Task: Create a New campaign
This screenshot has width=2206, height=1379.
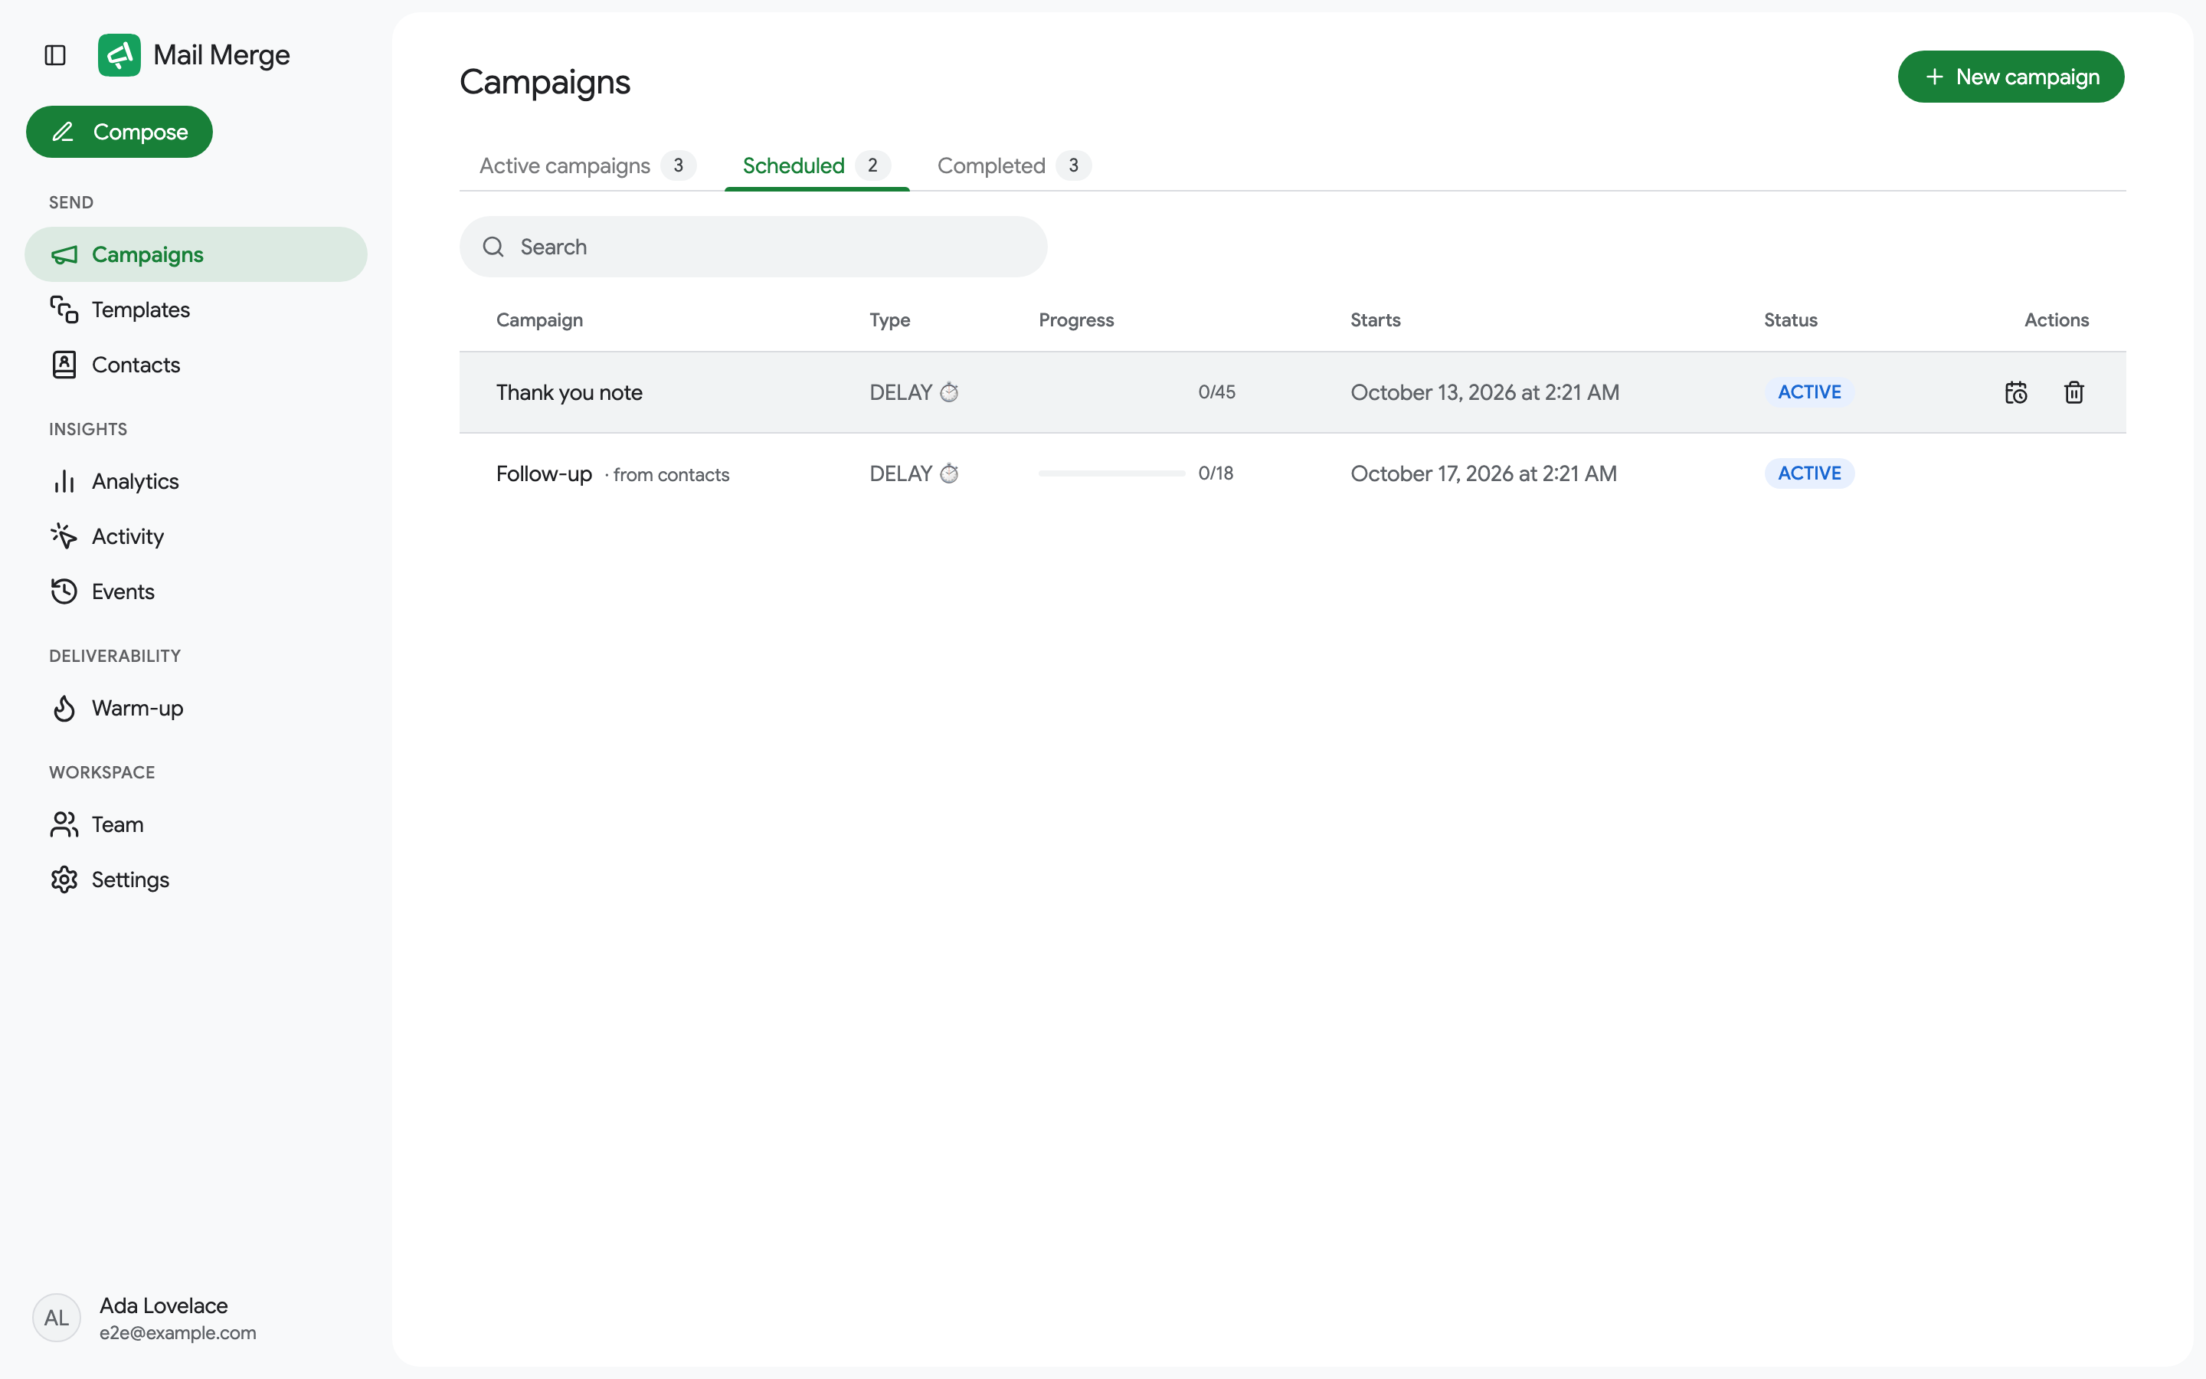Action: click(2010, 77)
